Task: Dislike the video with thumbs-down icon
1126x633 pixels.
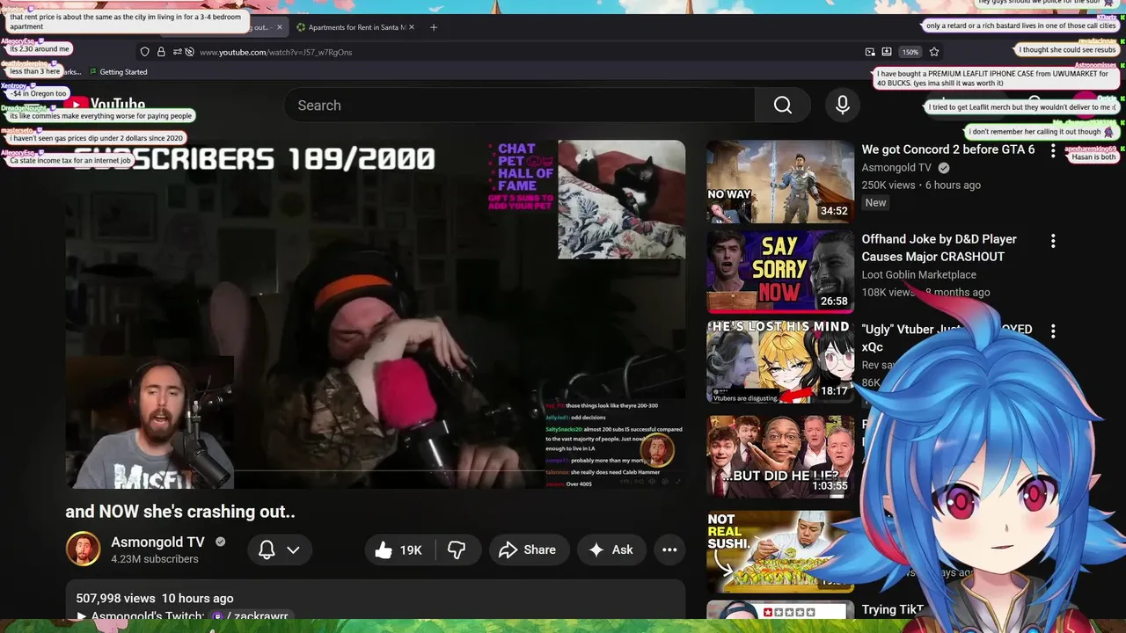Action: [457, 549]
